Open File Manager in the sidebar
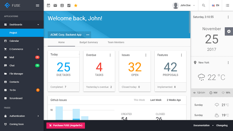Screen dimensions: 233x131 22,74
